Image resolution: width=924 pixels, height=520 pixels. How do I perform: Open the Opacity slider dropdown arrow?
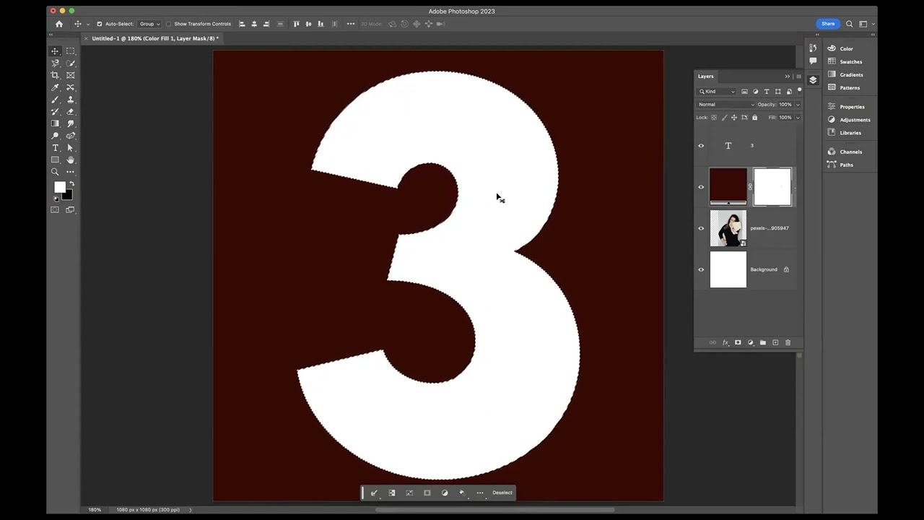pyautogui.click(x=798, y=105)
